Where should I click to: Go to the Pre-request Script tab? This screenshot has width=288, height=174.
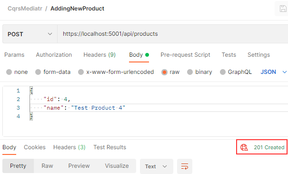(185, 55)
